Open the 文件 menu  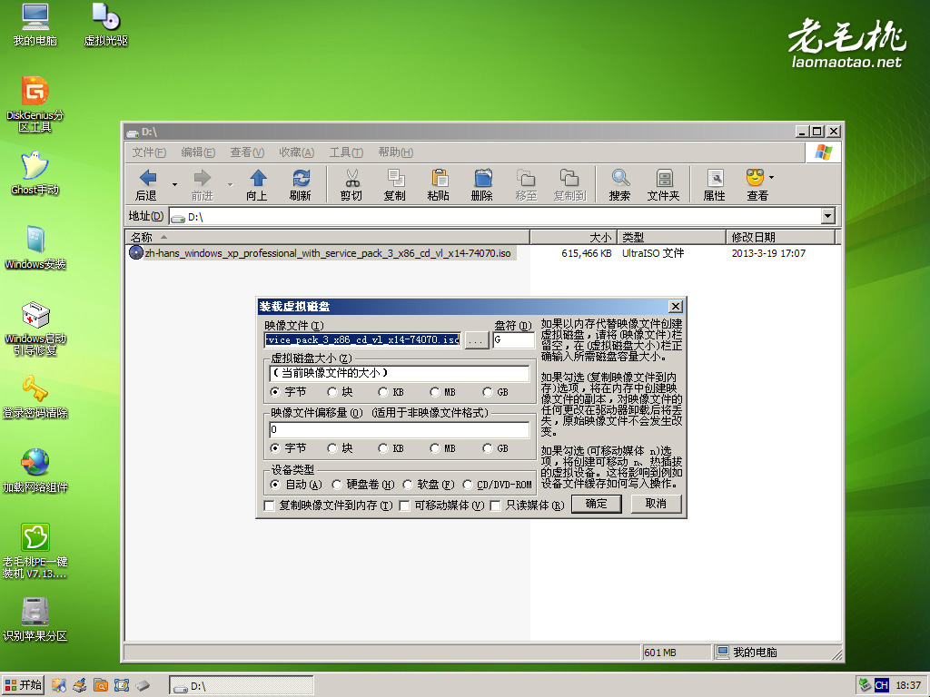click(148, 152)
